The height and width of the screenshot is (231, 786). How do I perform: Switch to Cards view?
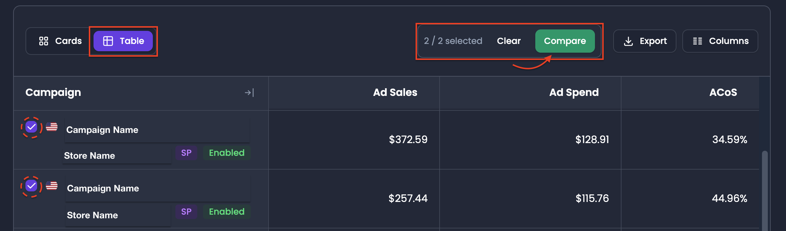click(x=60, y=41)
